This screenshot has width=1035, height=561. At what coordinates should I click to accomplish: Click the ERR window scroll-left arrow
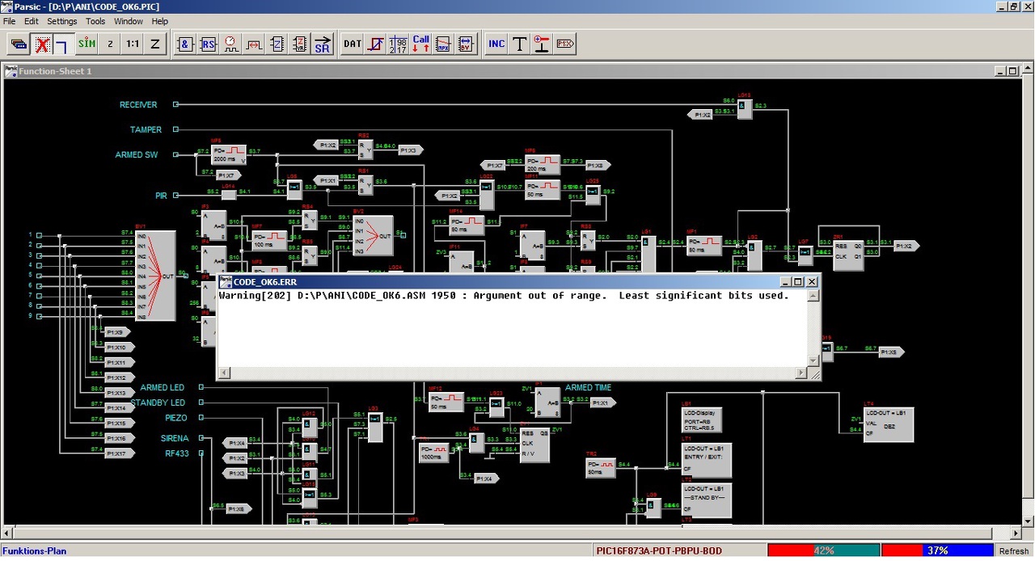[x=225, y=373]
